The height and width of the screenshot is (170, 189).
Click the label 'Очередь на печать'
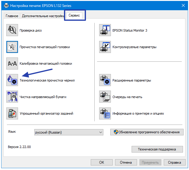(127, 97)
